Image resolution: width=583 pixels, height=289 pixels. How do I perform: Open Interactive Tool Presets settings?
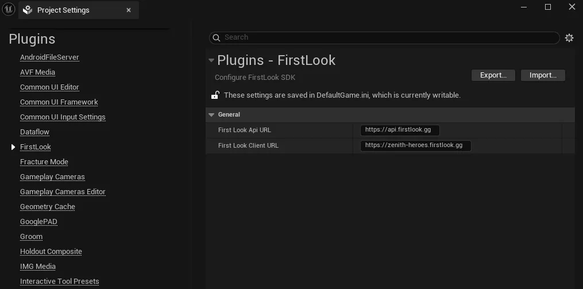pos(60,281)
